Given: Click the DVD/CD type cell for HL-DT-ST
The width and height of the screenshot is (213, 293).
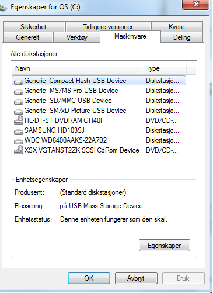Looking at the screenshot, I should (x=162, y=120).
